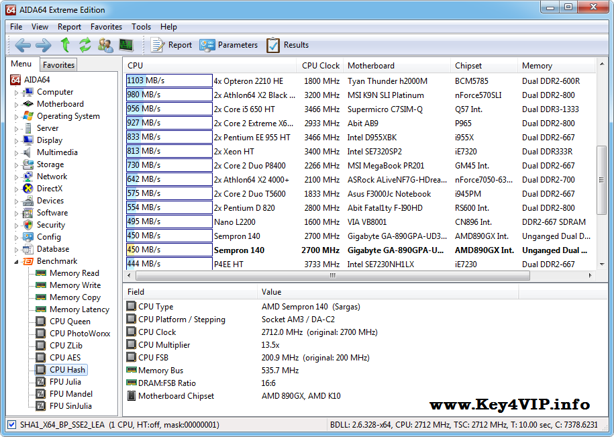Open the Favorites menu
This screenshot has height=437, width=614.
click(106, 27)
